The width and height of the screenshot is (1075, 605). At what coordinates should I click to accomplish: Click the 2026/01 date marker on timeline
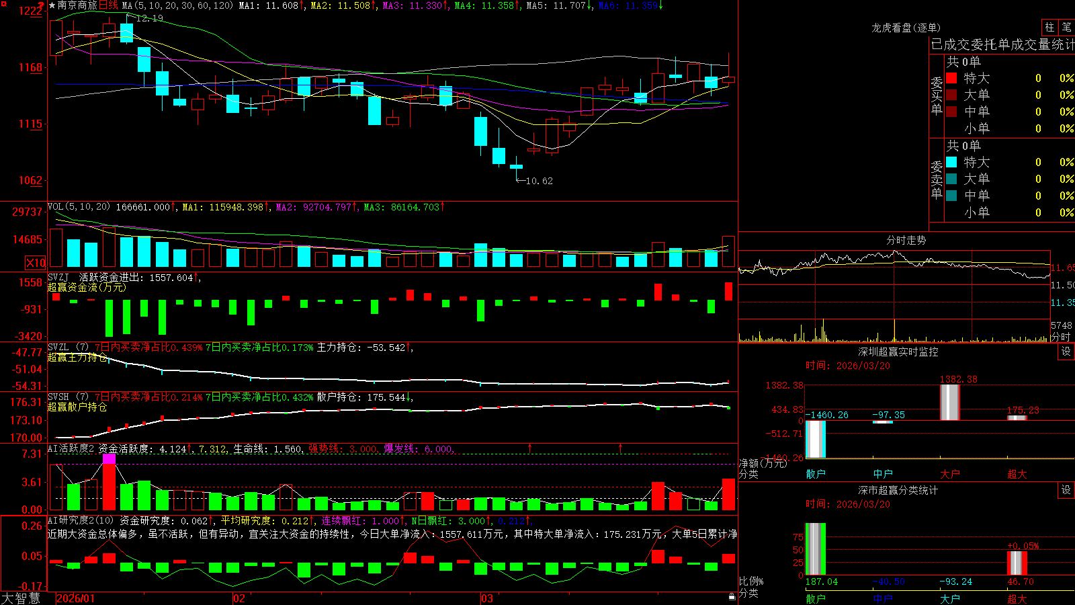click(x=75, y=598)
